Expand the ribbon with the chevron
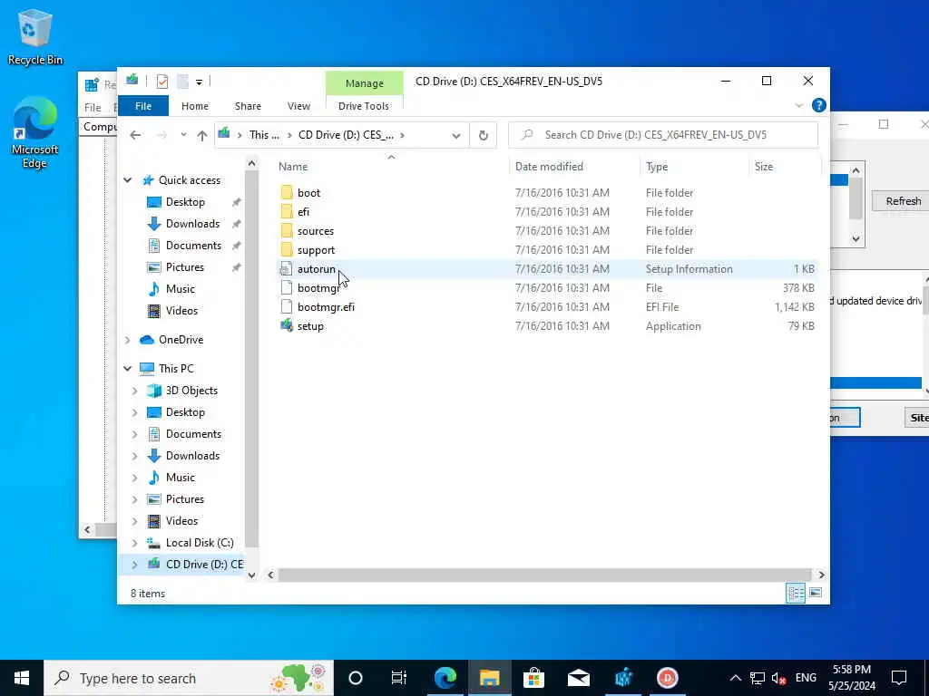Viewport: 929px width, 696px height. coord(798,105)
